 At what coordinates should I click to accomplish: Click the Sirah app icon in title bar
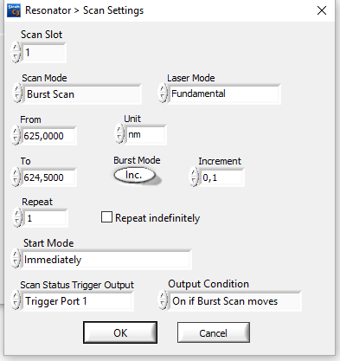coord(14,10)
